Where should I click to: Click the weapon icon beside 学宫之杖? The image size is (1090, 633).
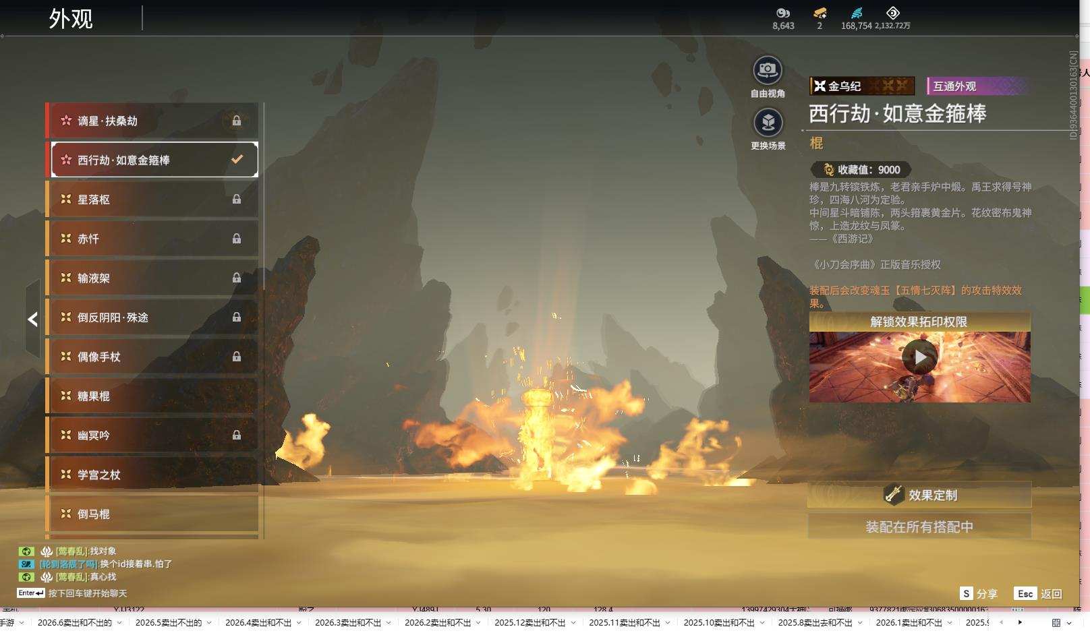(66, 475)
